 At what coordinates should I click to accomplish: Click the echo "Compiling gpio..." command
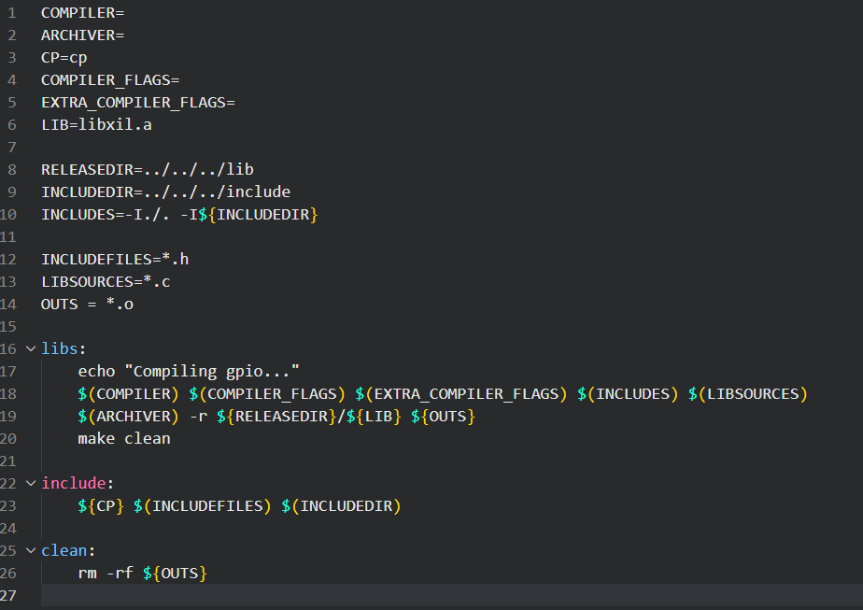[189, 372]
